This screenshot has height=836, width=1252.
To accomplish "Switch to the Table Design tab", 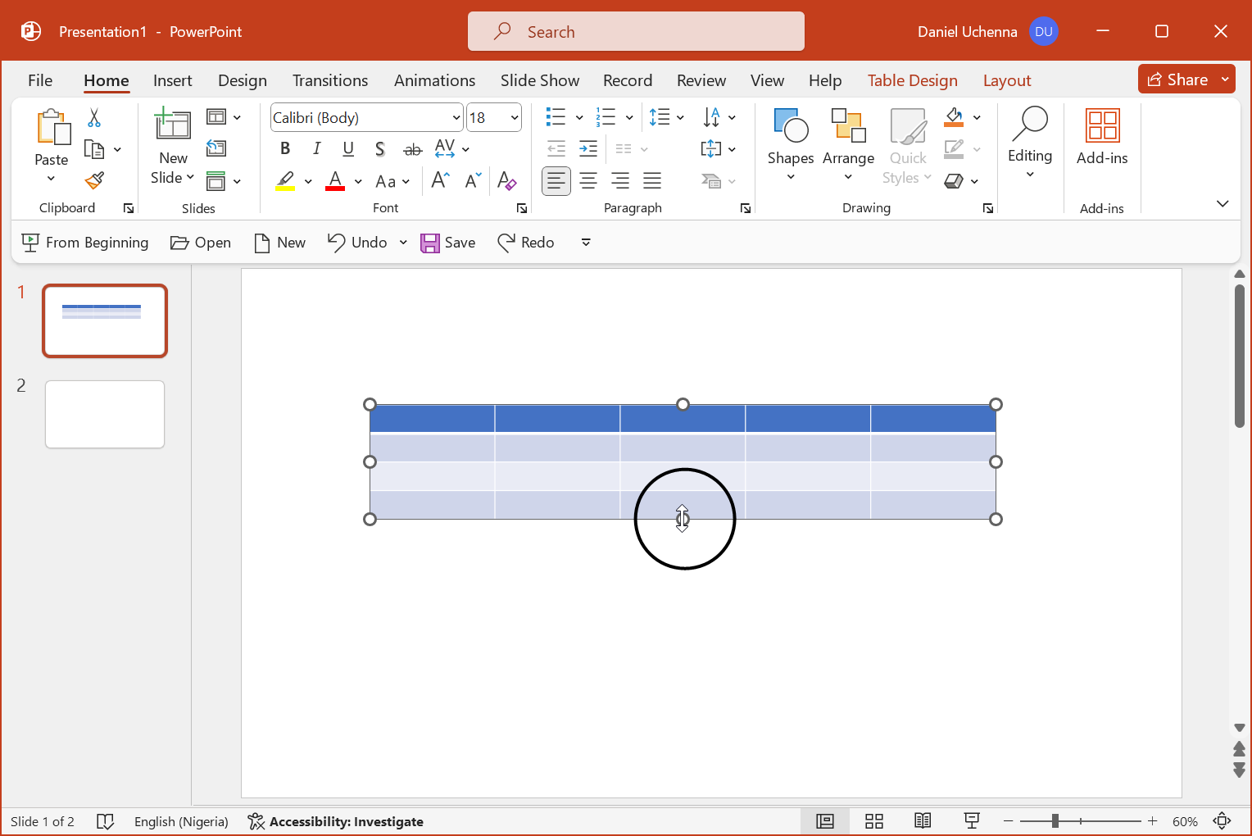I will [x=912, y=80].
